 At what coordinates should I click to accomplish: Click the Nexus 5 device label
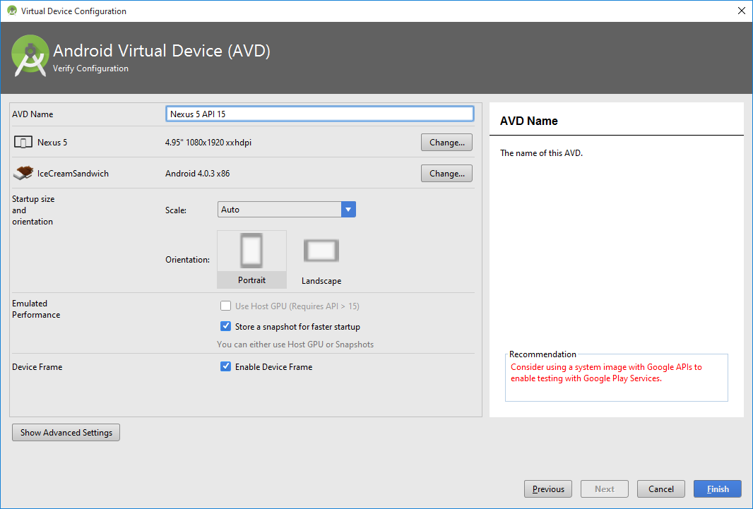[52, 143]
